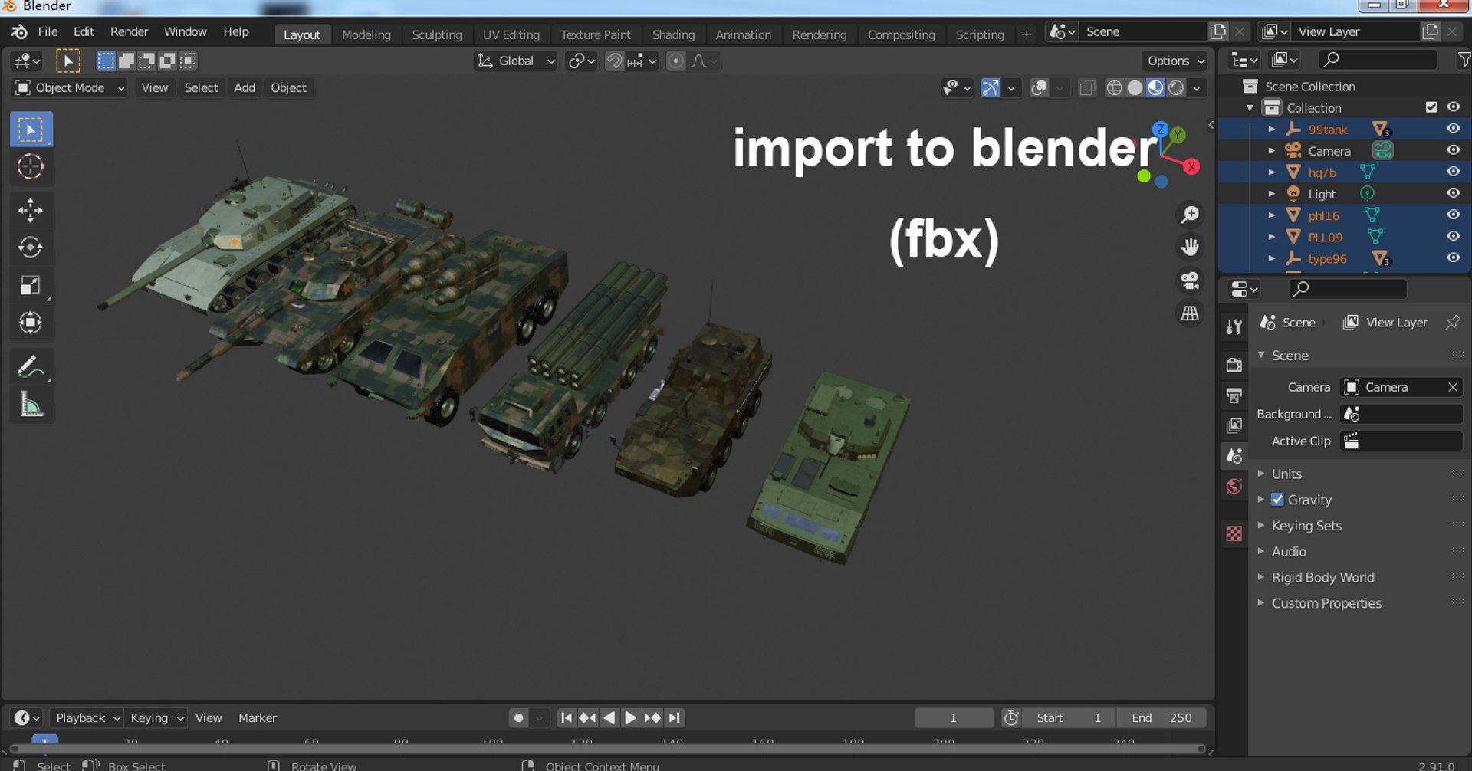The image size is (1472, 771).
Task: Open the Keying dropdown
Action: point(156,718)
